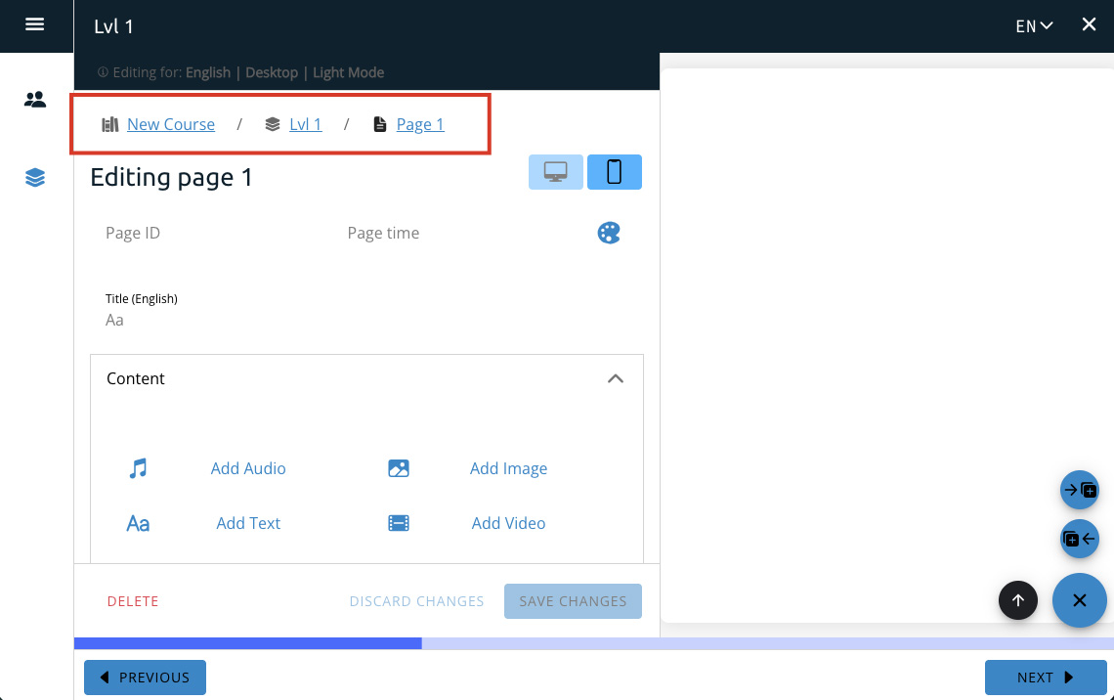Click the film strip video icon
This screenshot has width=1114, height=700.
click(x=399, y=523)
